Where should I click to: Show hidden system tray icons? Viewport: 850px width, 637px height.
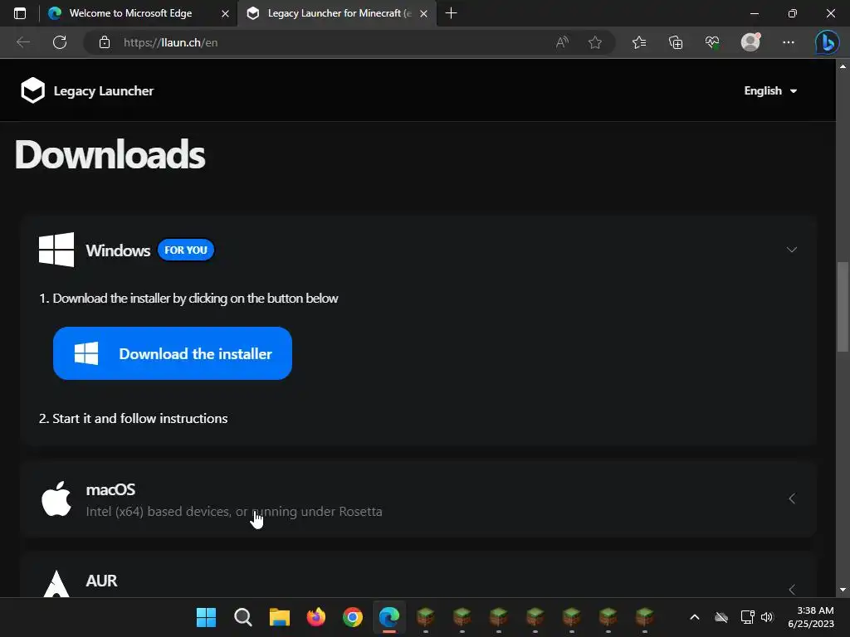pyautogui.click(x=695, y=617)
